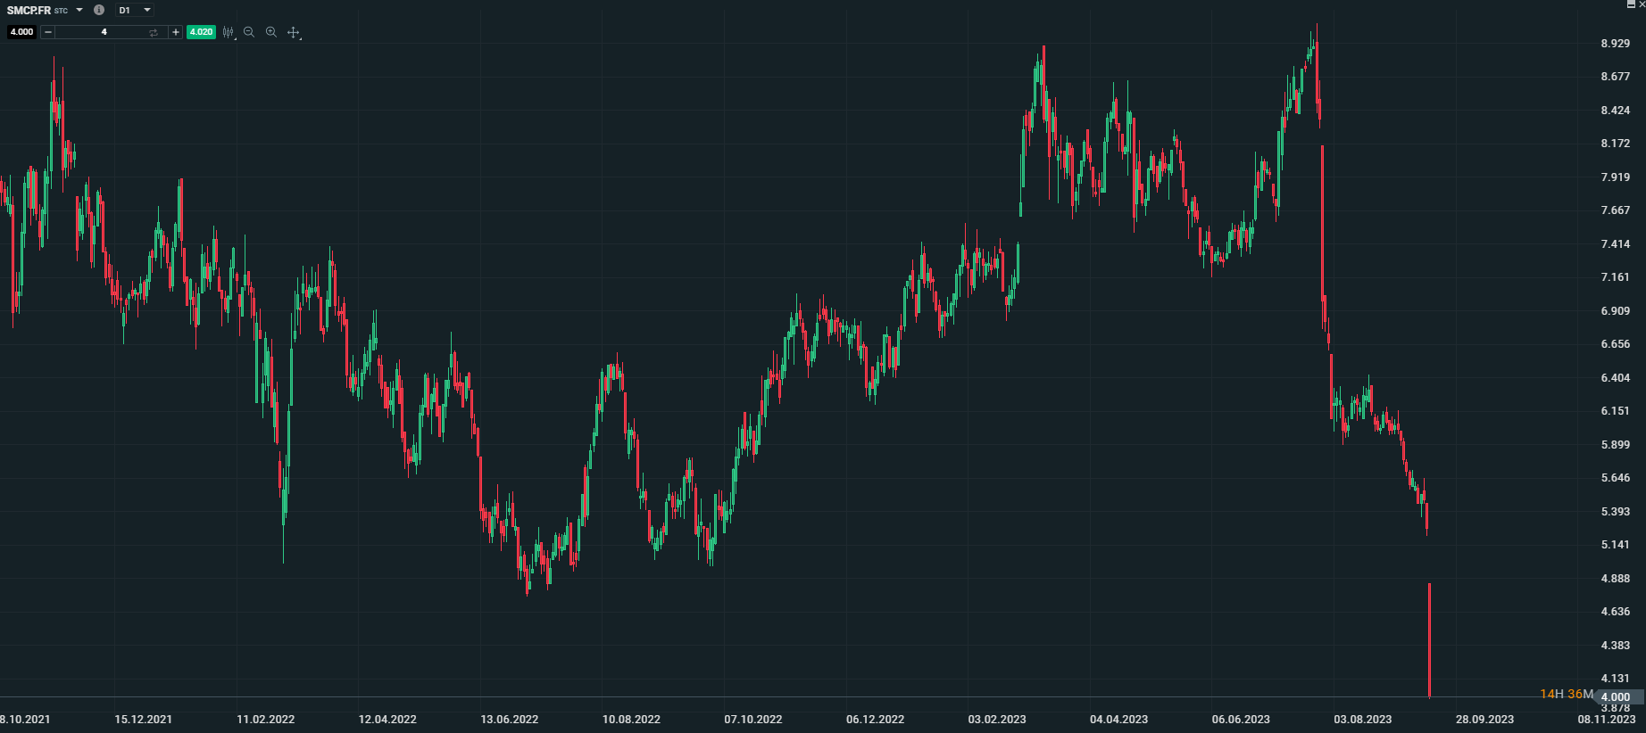1646x733 pixels.
Task: Expand the D1 timeframe dropdown
Action: (x=147, y=10)
